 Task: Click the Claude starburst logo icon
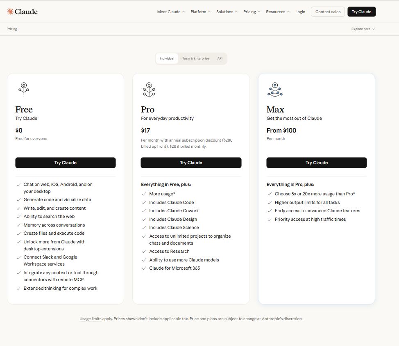[10, 11]
